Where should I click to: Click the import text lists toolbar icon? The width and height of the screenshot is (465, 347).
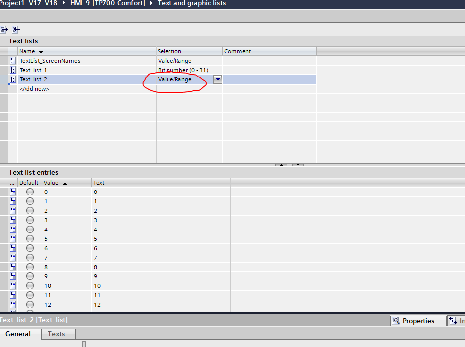pyautogui.click(x=16, y=29)
